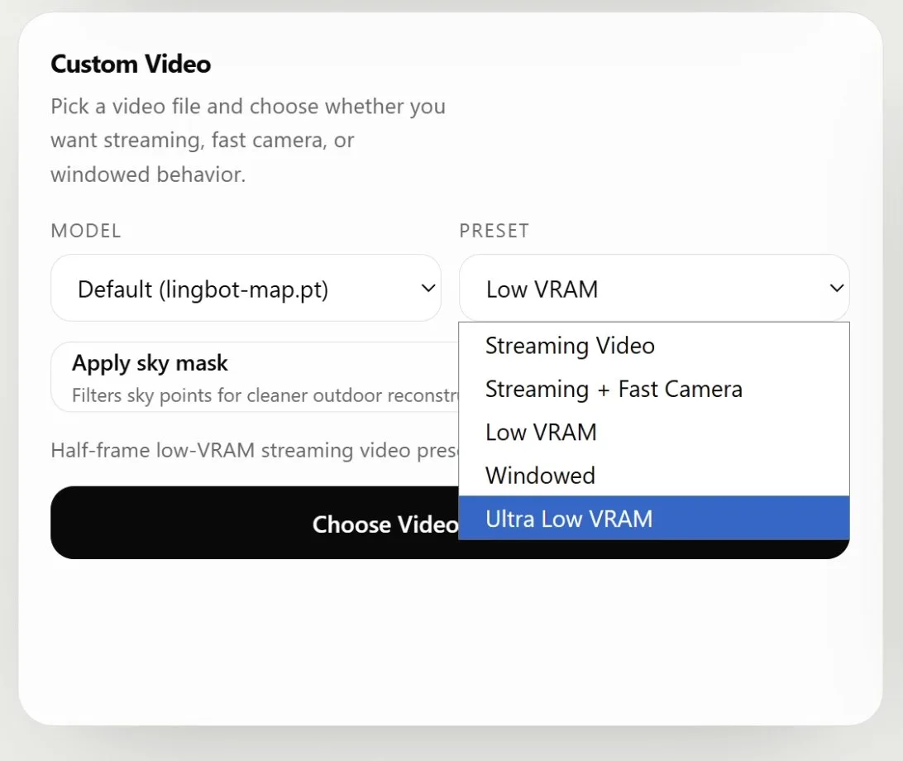This screenshot has height=761, width=903.
Task: Click the 'windowed behavior.' text line
Action: pos(148,175)
